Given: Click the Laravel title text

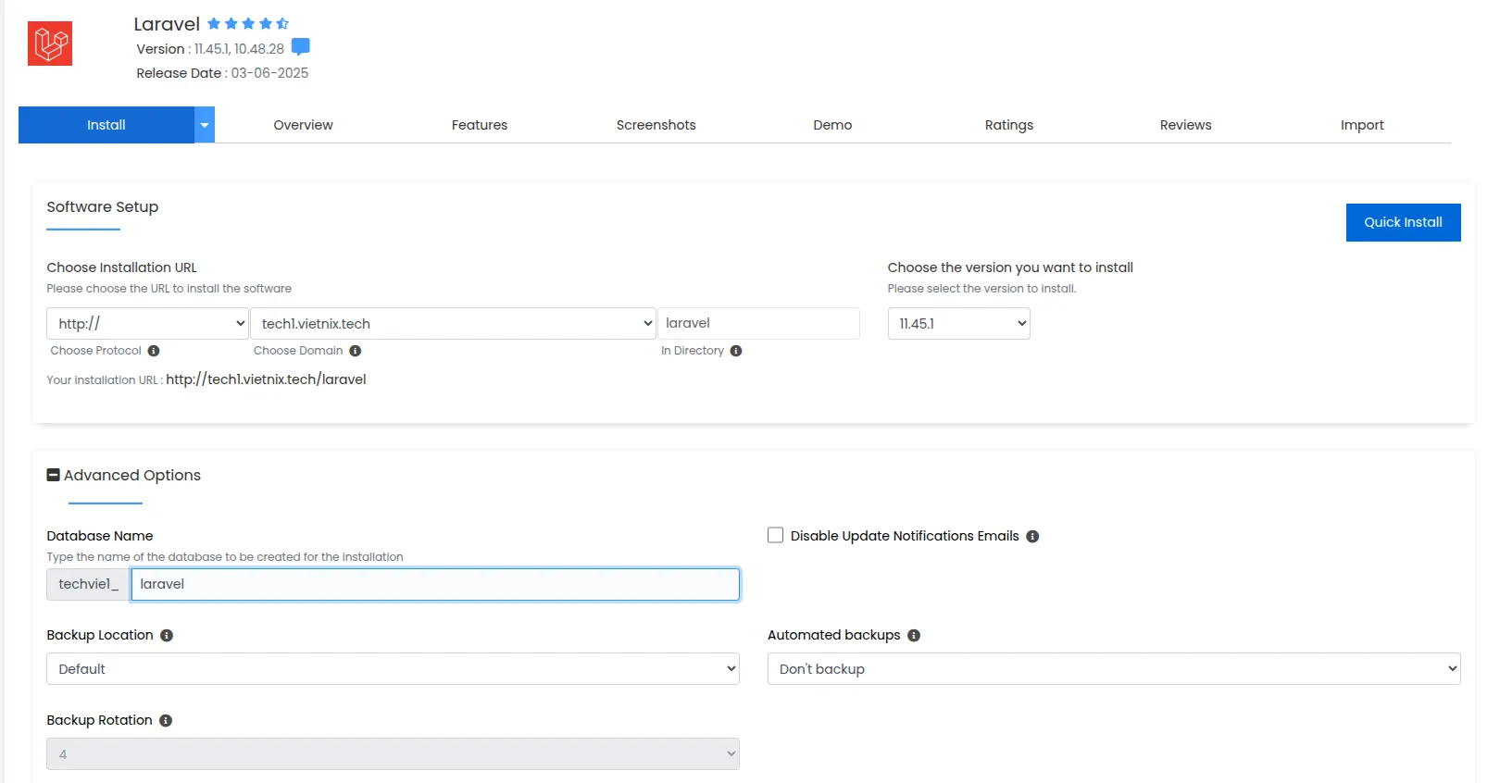Looking at the screenshot, I should pos(167,24).
